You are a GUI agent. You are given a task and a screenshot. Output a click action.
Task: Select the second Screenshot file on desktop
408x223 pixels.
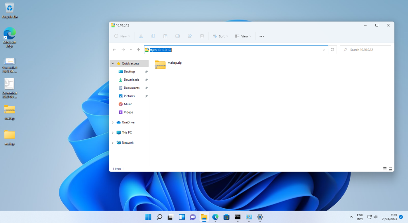[10, 88]
